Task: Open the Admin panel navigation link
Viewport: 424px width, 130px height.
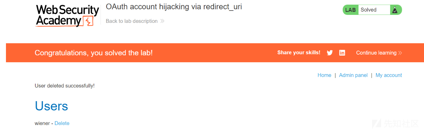Action: (x=354, y=75)
